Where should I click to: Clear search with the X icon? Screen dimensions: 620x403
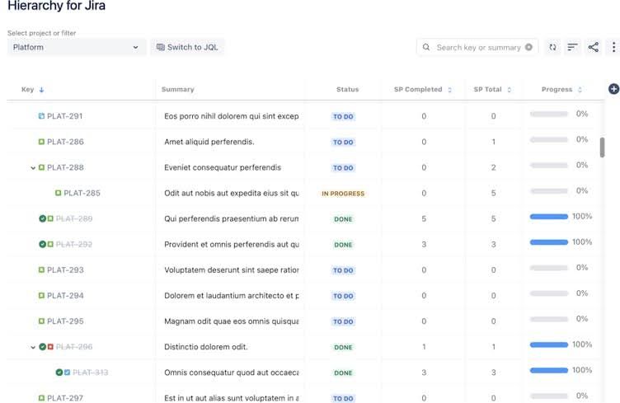[528, 48]
